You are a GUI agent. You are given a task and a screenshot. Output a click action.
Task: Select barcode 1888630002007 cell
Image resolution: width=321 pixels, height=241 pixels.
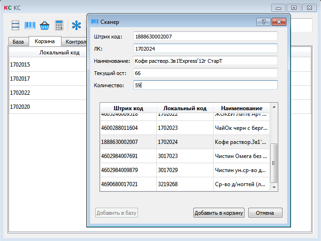(128, 142)
